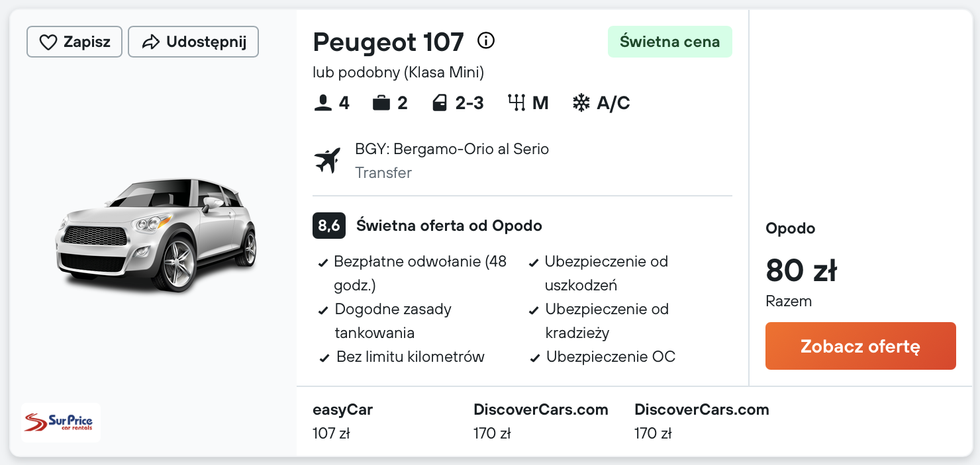980x465 pixels.
Task: Open the first DiscoverCars.com 170 zł offer
Action: click(540, 421)
